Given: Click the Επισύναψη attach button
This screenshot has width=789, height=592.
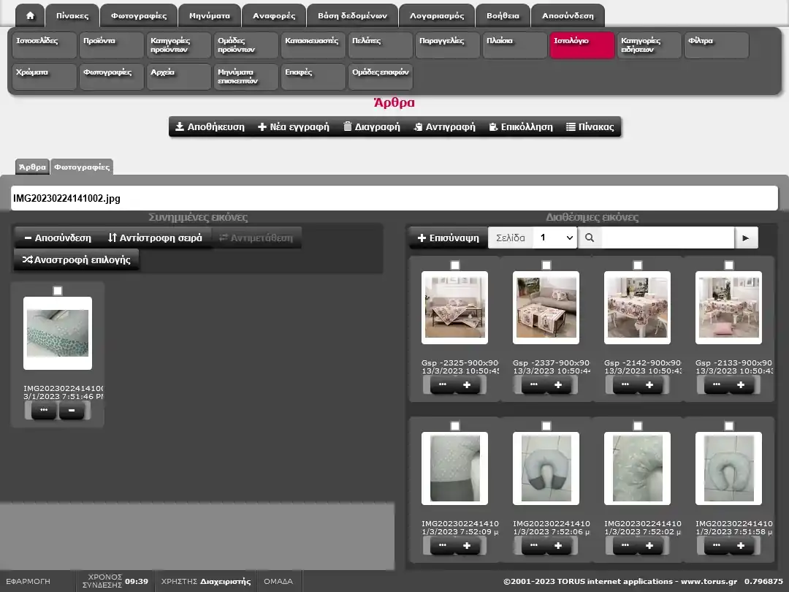Looking at the screenshot, I should pyautogui.click(x=448, y=238).
